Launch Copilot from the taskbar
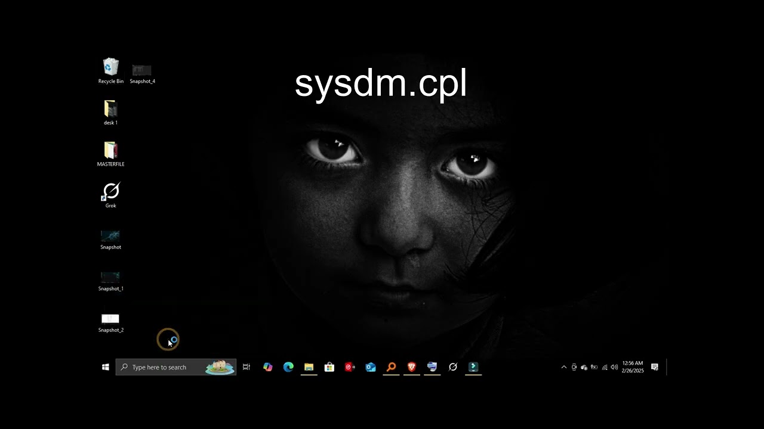 click(268, 367)
